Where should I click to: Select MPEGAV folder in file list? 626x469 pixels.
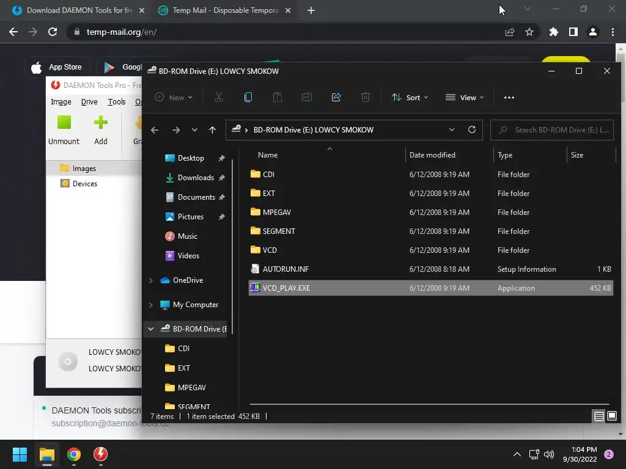point(431,212)
